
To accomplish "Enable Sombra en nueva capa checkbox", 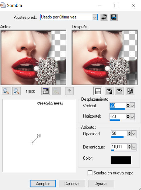I will pyautogui.click(x=90, y=173).
